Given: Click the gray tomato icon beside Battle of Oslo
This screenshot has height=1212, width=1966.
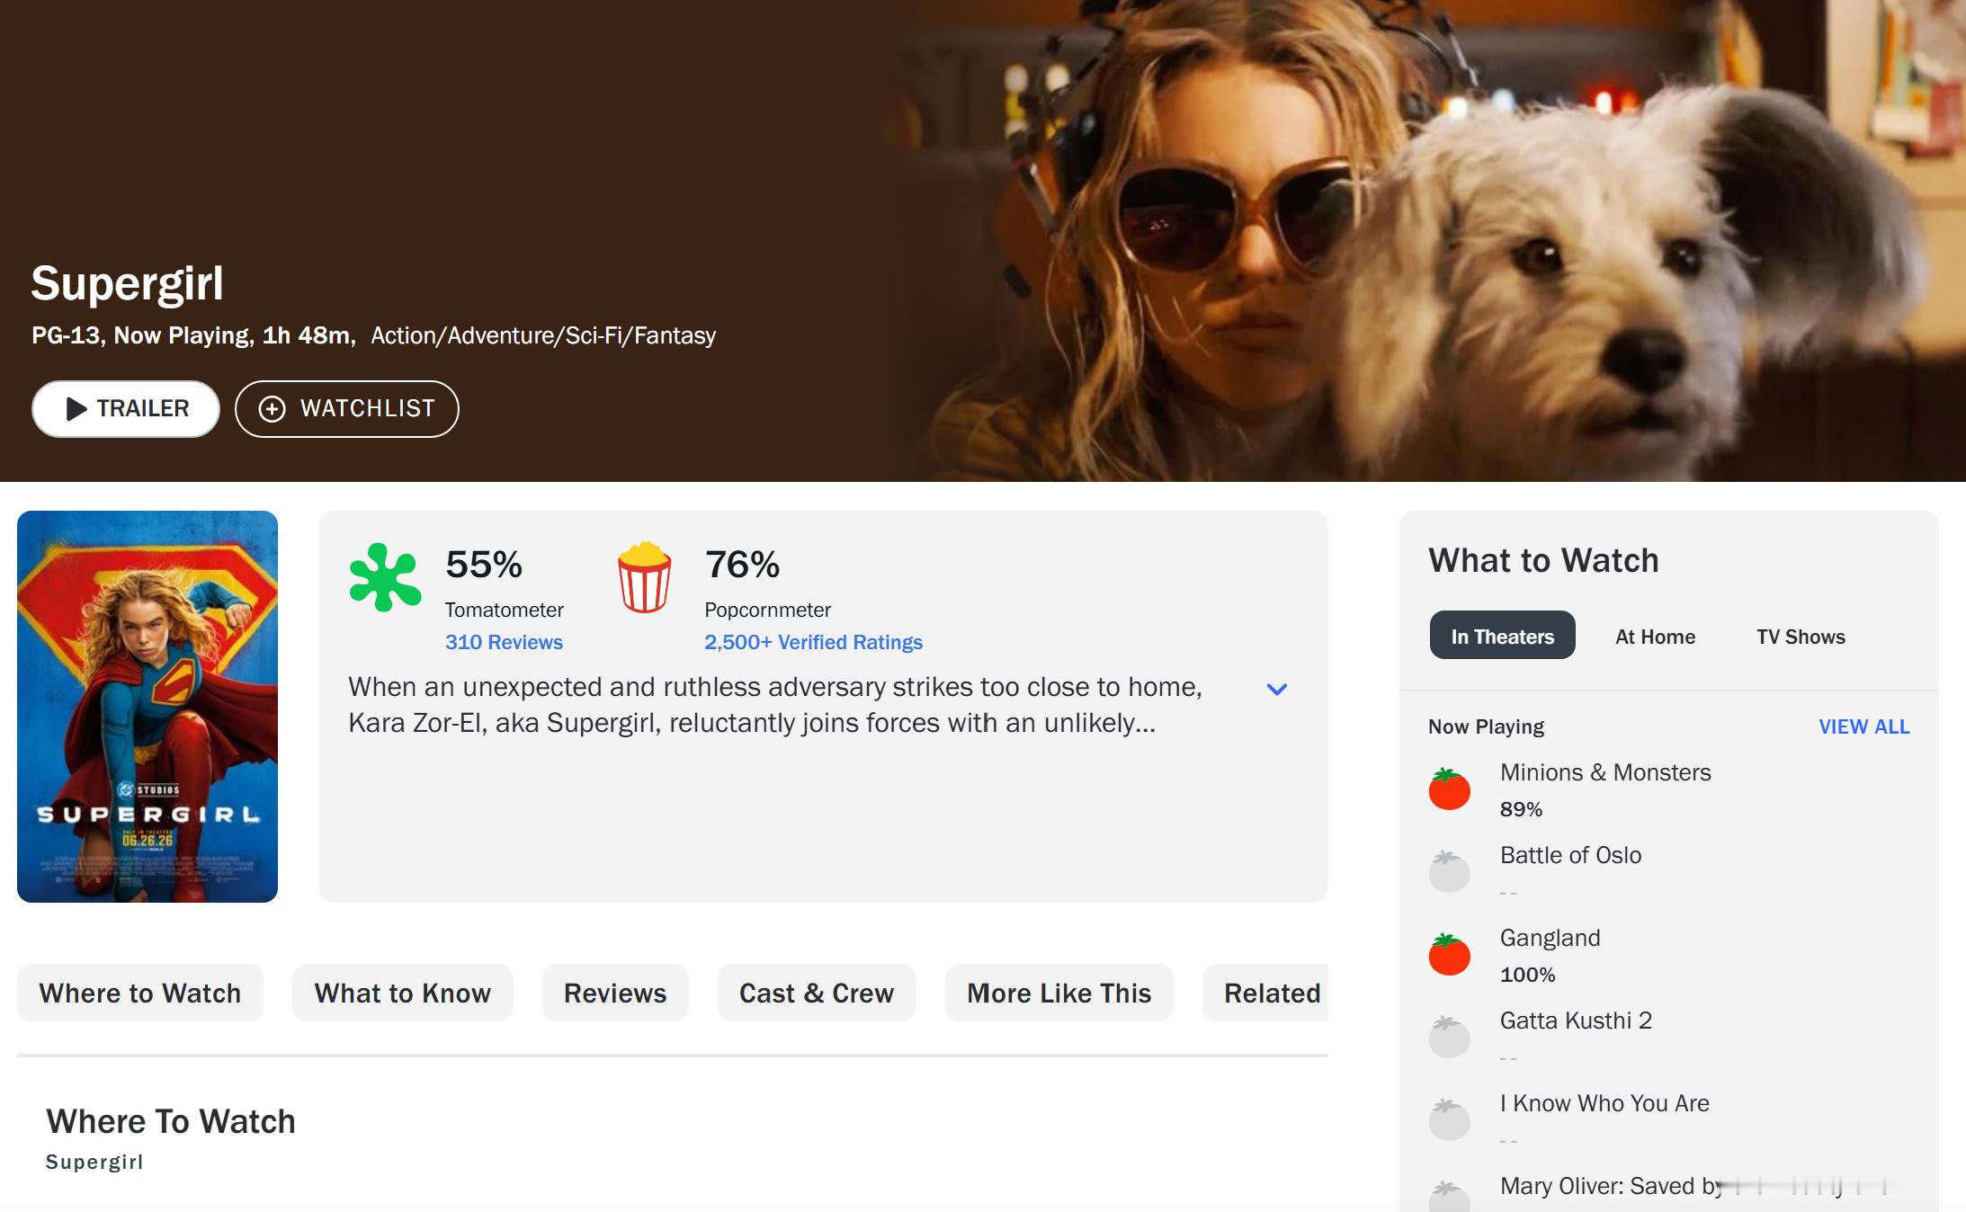Looking at the screenshot, I should [x=1449, y=871].
